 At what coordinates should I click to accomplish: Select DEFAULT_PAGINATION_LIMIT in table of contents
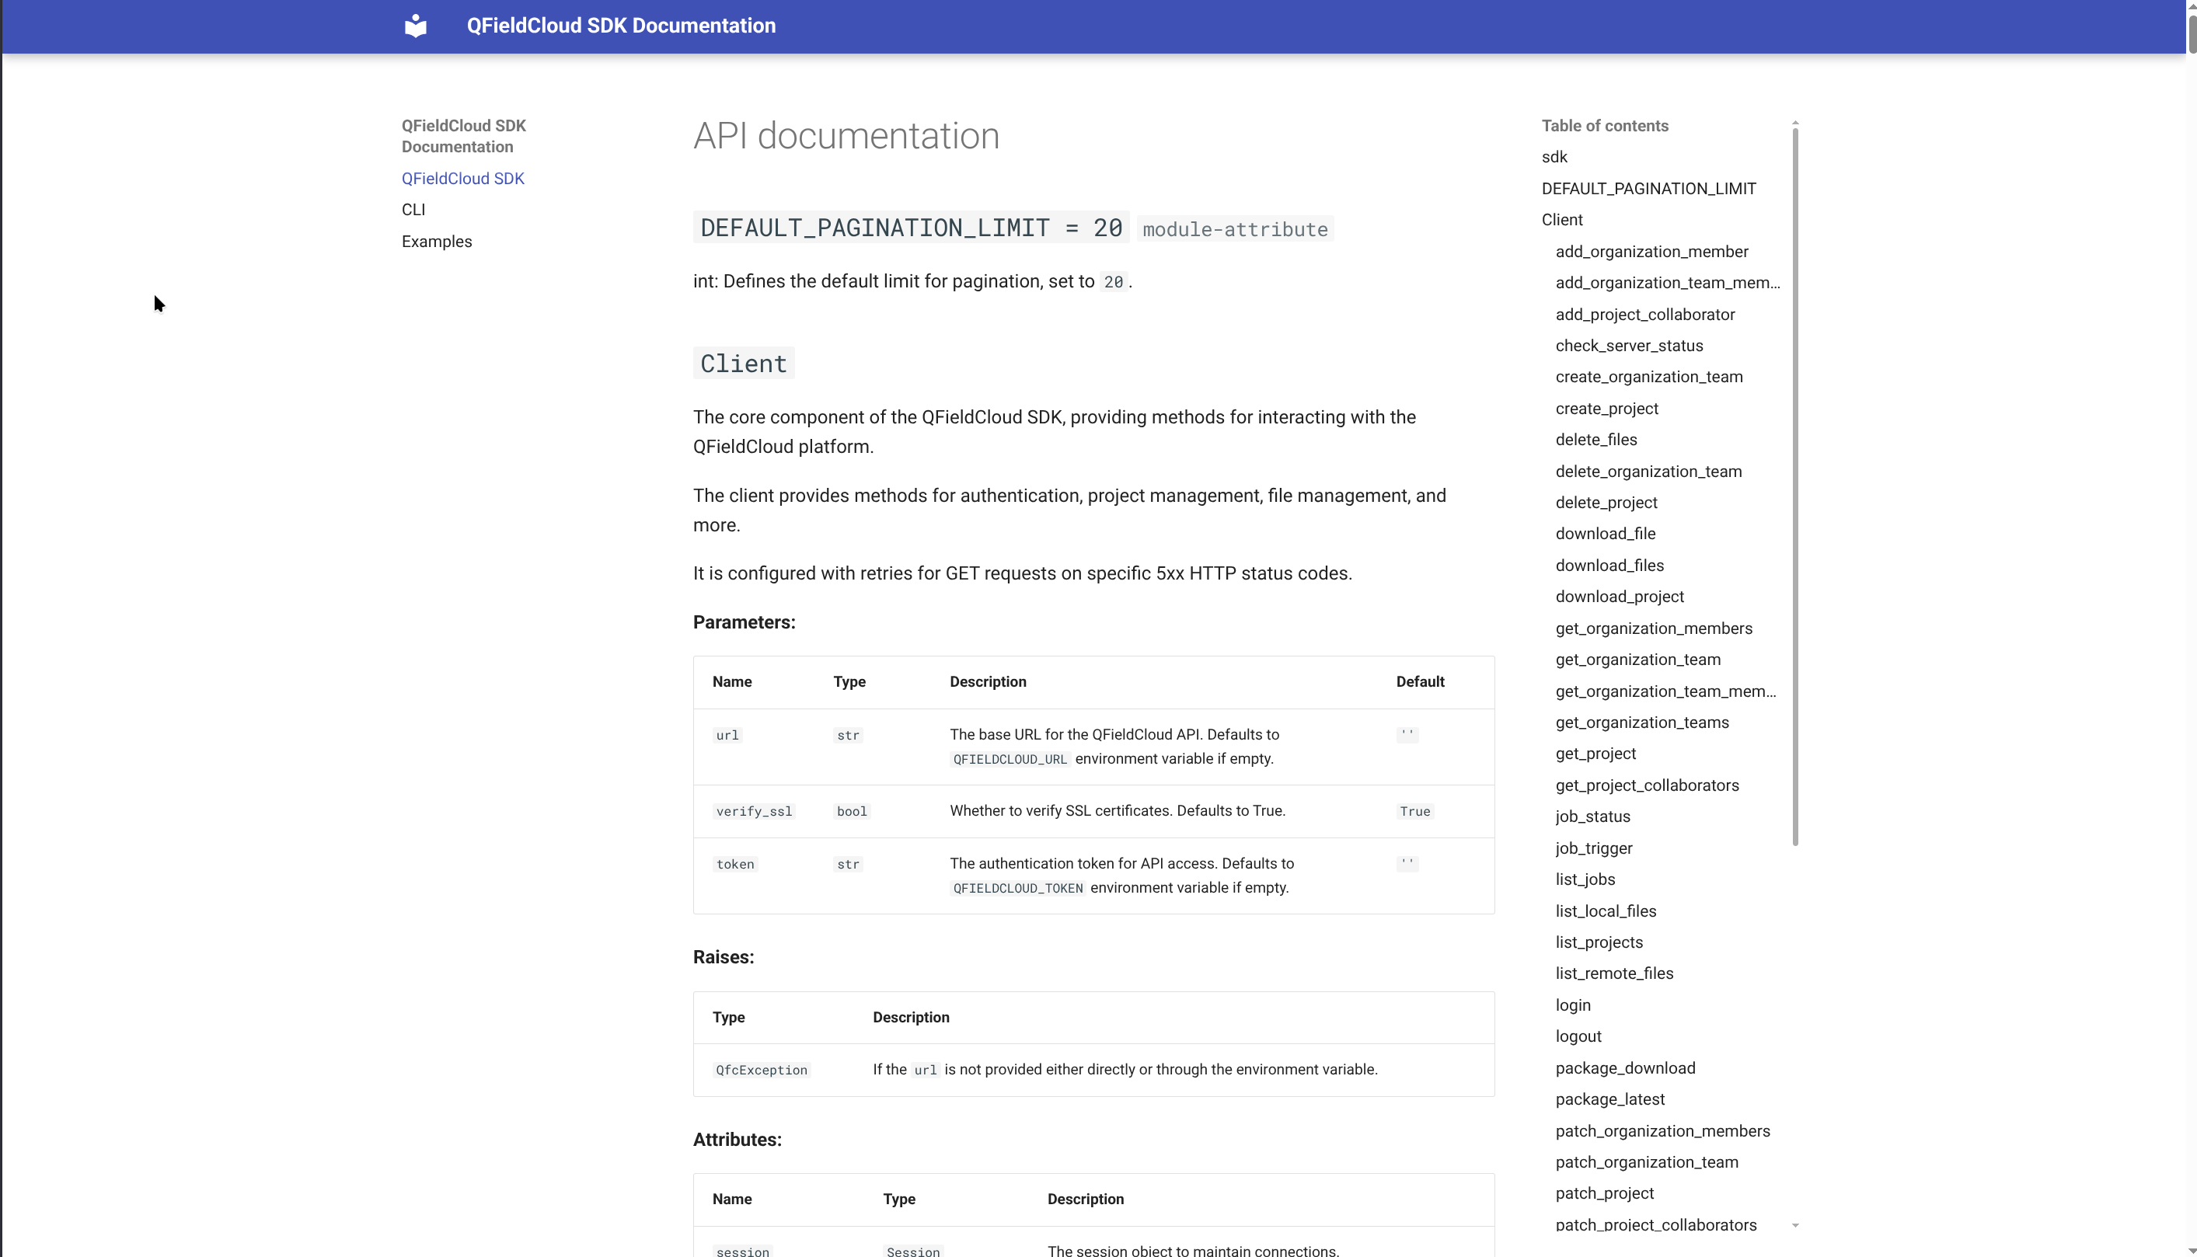[1648, 188]
